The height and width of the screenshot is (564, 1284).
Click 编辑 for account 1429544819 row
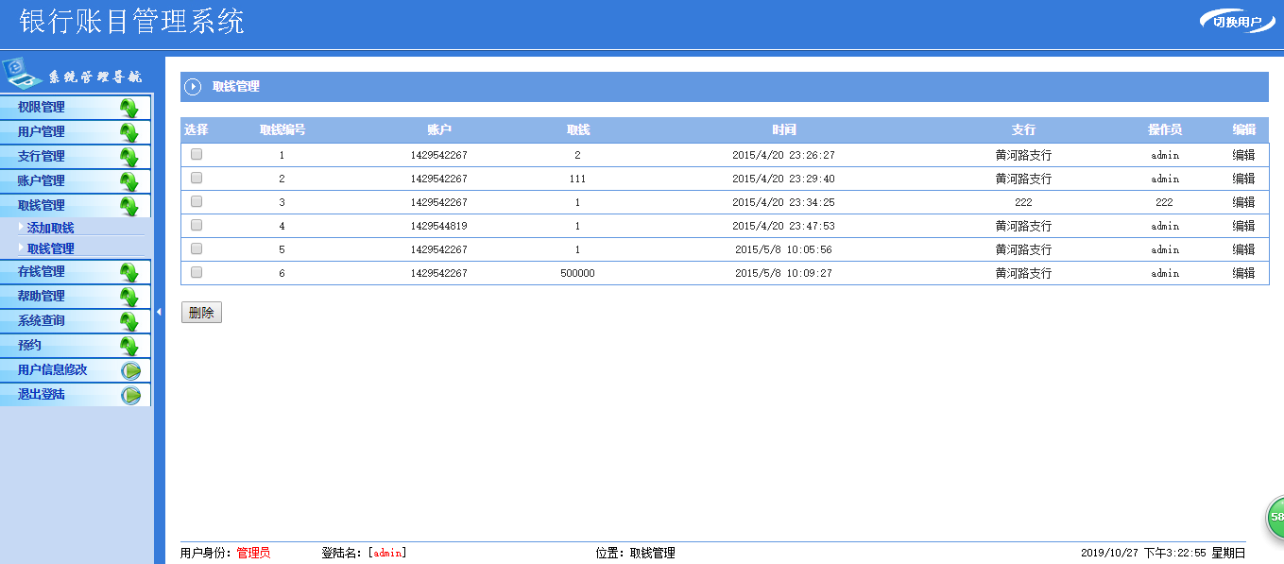pos(1243,226)
